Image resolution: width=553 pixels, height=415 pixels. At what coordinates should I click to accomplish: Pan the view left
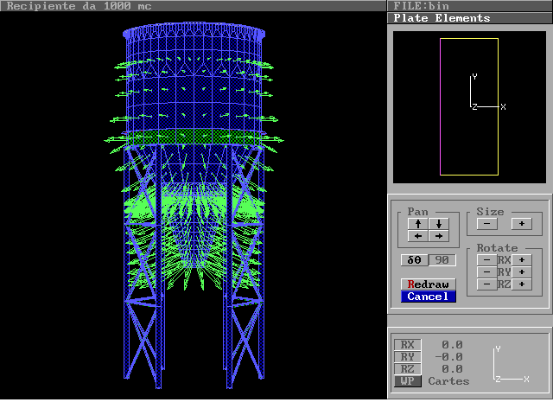click(x=418, y=236)
